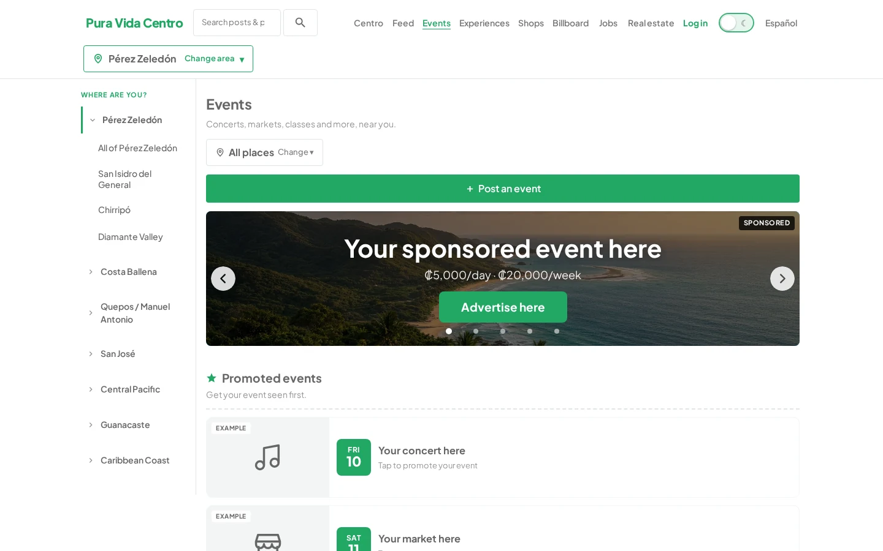Toggle dark mode switch
The image size is (883, 551).
pyautogui.click(x=736, y=23)
